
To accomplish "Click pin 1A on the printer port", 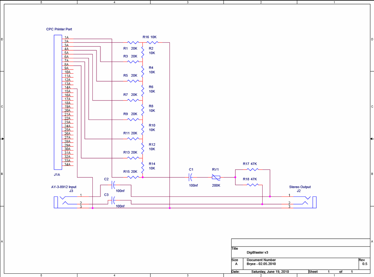I will coord(66,38).
